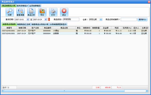The width and height of the screenshot is (151, 95).
Task: Select the row for product 剑南春
Action: click(x=75, y=34)
